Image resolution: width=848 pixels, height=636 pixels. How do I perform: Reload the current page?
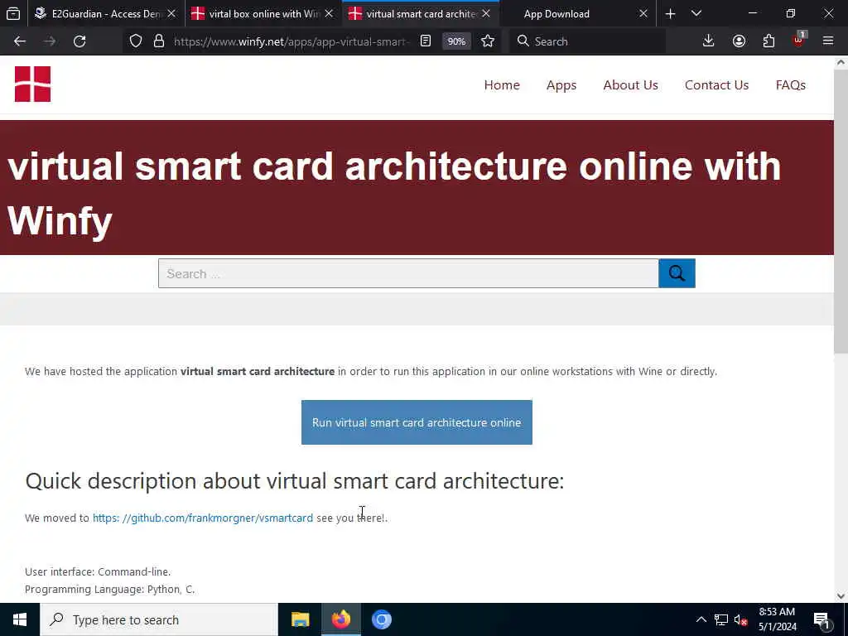[79, 41]
